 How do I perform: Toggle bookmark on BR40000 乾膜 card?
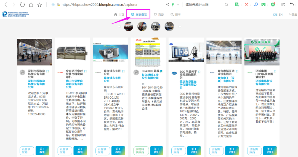pyautogui.click(x=161, y=71)
